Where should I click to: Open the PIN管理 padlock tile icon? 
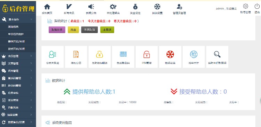click(147, 54)
